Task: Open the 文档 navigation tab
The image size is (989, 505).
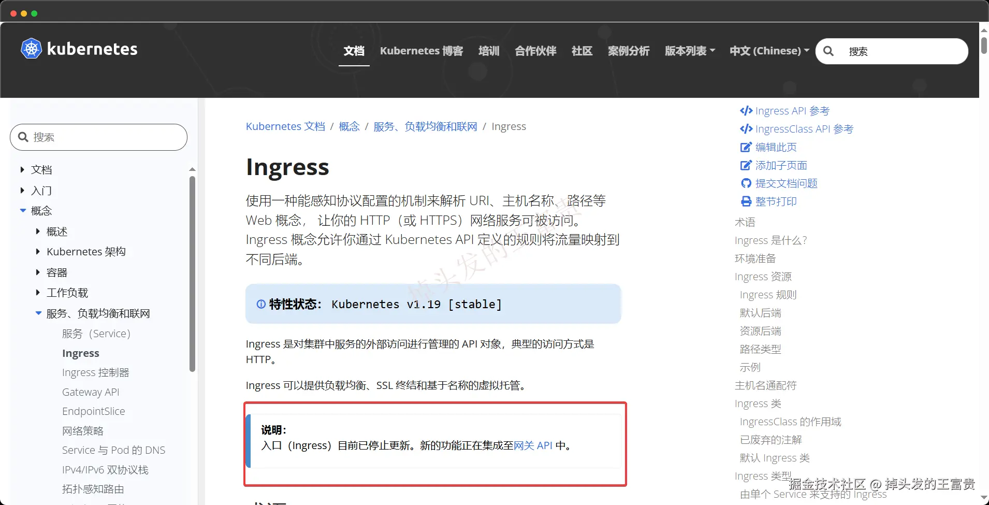Action: [354, 51]
